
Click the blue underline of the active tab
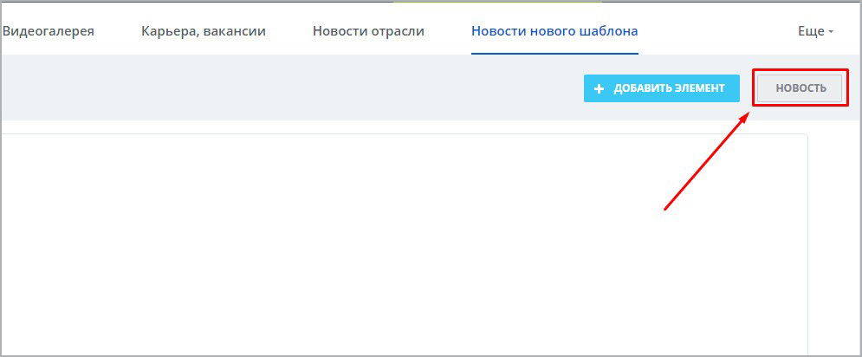554,53
